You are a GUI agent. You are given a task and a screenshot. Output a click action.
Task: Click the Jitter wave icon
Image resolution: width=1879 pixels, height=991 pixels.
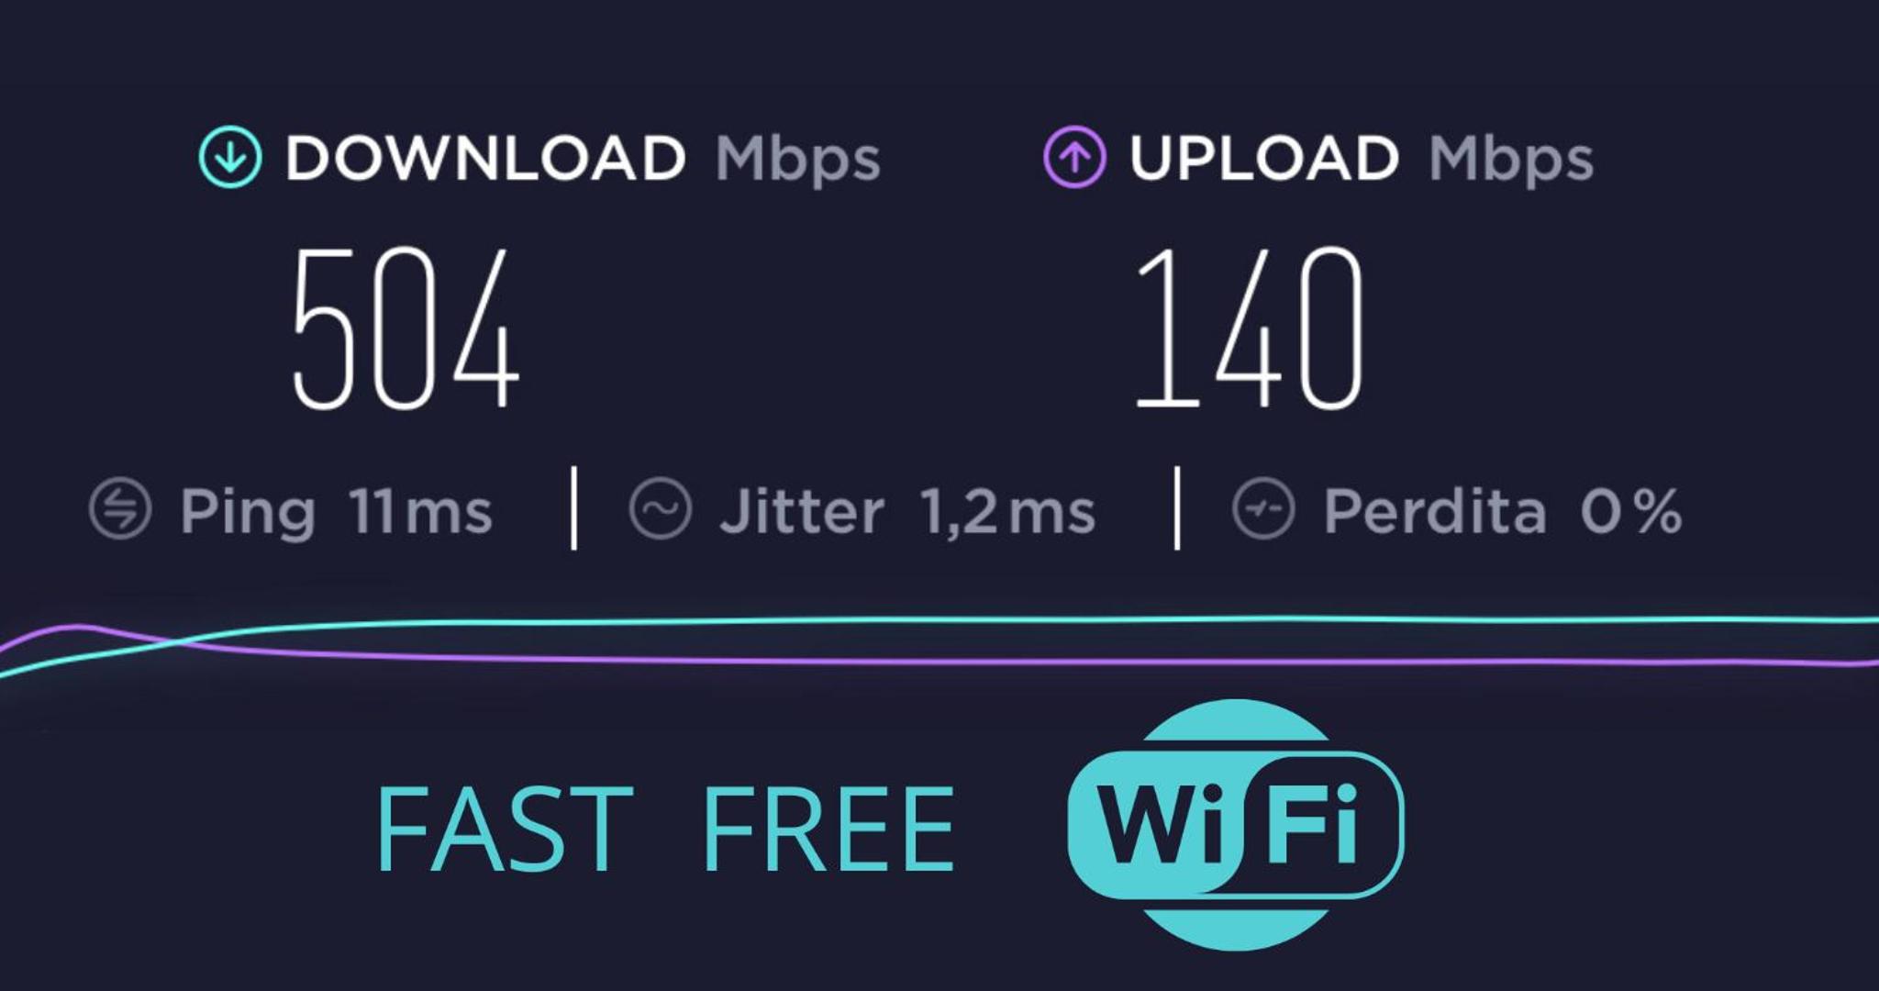(661, 507)
